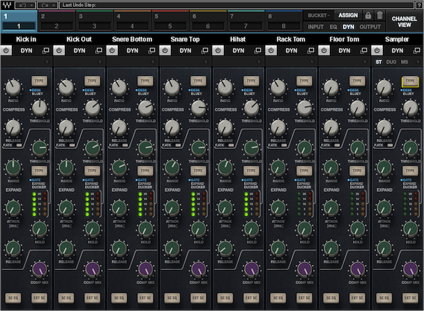The height and width of the screenshot is (311, 424).
Task: Toggle Snare Bottom dynamics power button
Action: click(x=112, y=50)
